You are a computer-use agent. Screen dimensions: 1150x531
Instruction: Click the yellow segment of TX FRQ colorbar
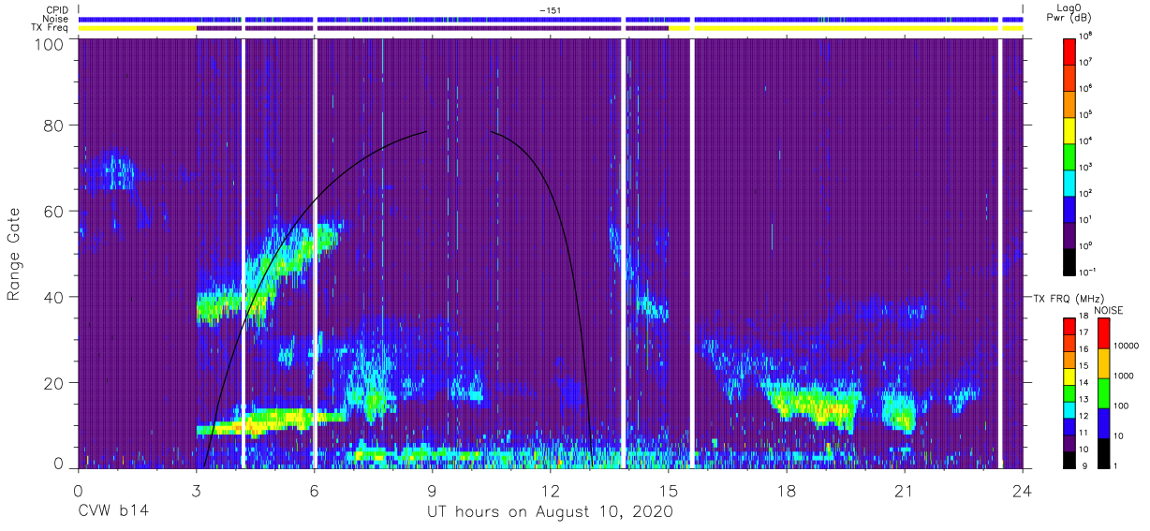click(1069, 376)
